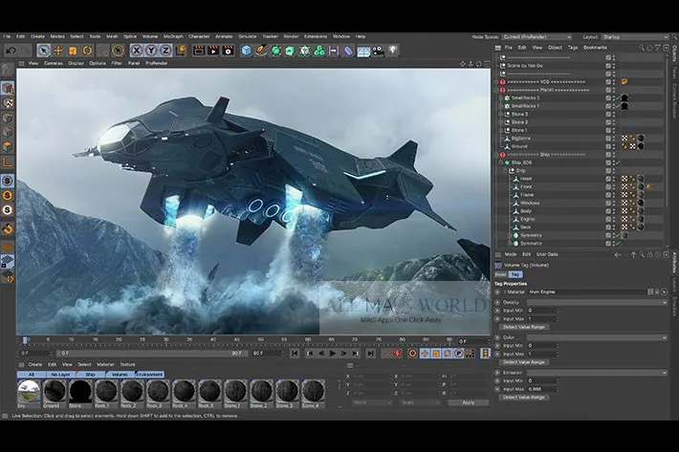This screenshot has height=452, width=679.
Task: Open the Emission source dropdown
Action: (x=597, y=373)
